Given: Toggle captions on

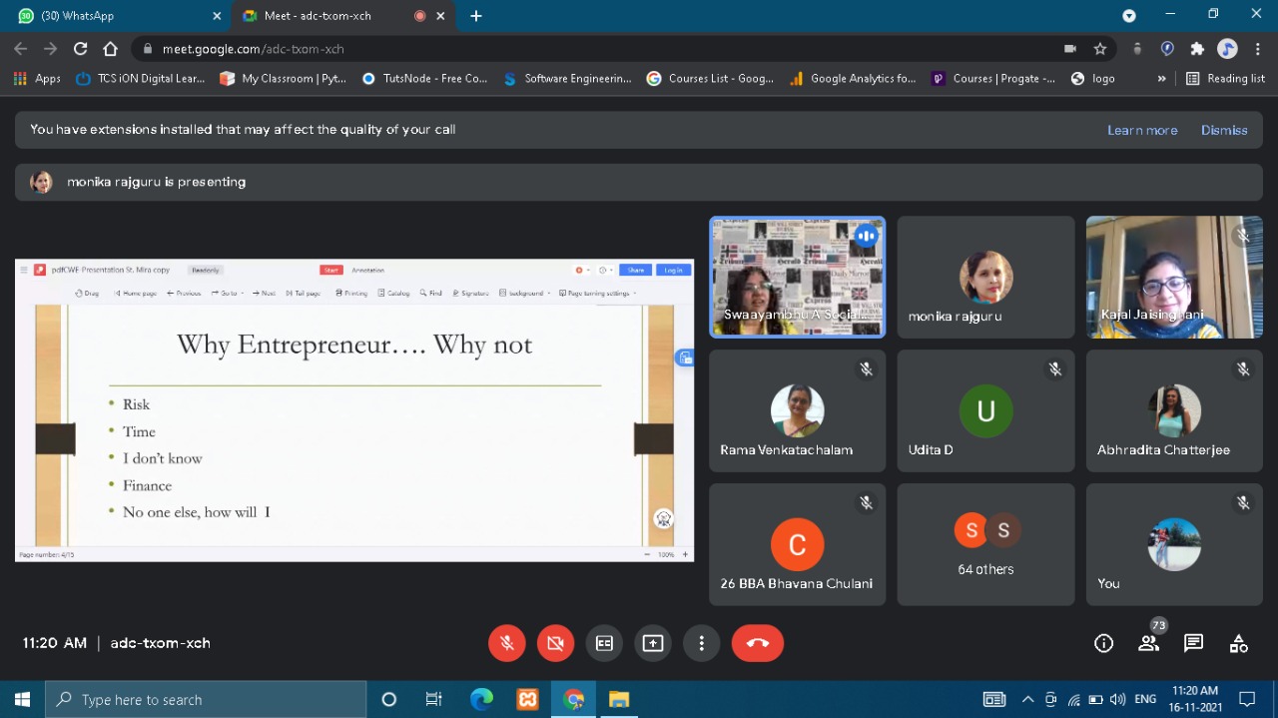Looking at the screenshot, I should coord(604,644).
